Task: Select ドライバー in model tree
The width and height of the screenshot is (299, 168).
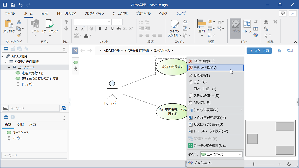Action: click(x=28, y=84)
